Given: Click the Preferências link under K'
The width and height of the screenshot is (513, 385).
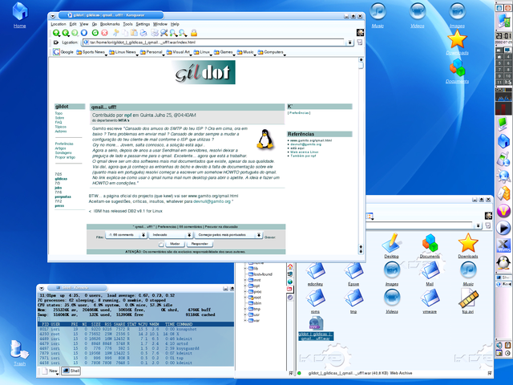Looking at the screenshot, I should point(299,113).
